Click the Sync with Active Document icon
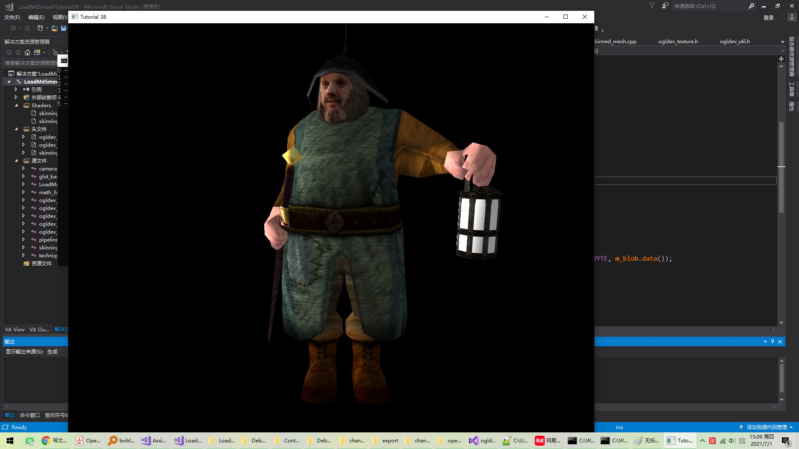Image resolution: width=799 pixels, height=449 pixels. pos(37,52)
